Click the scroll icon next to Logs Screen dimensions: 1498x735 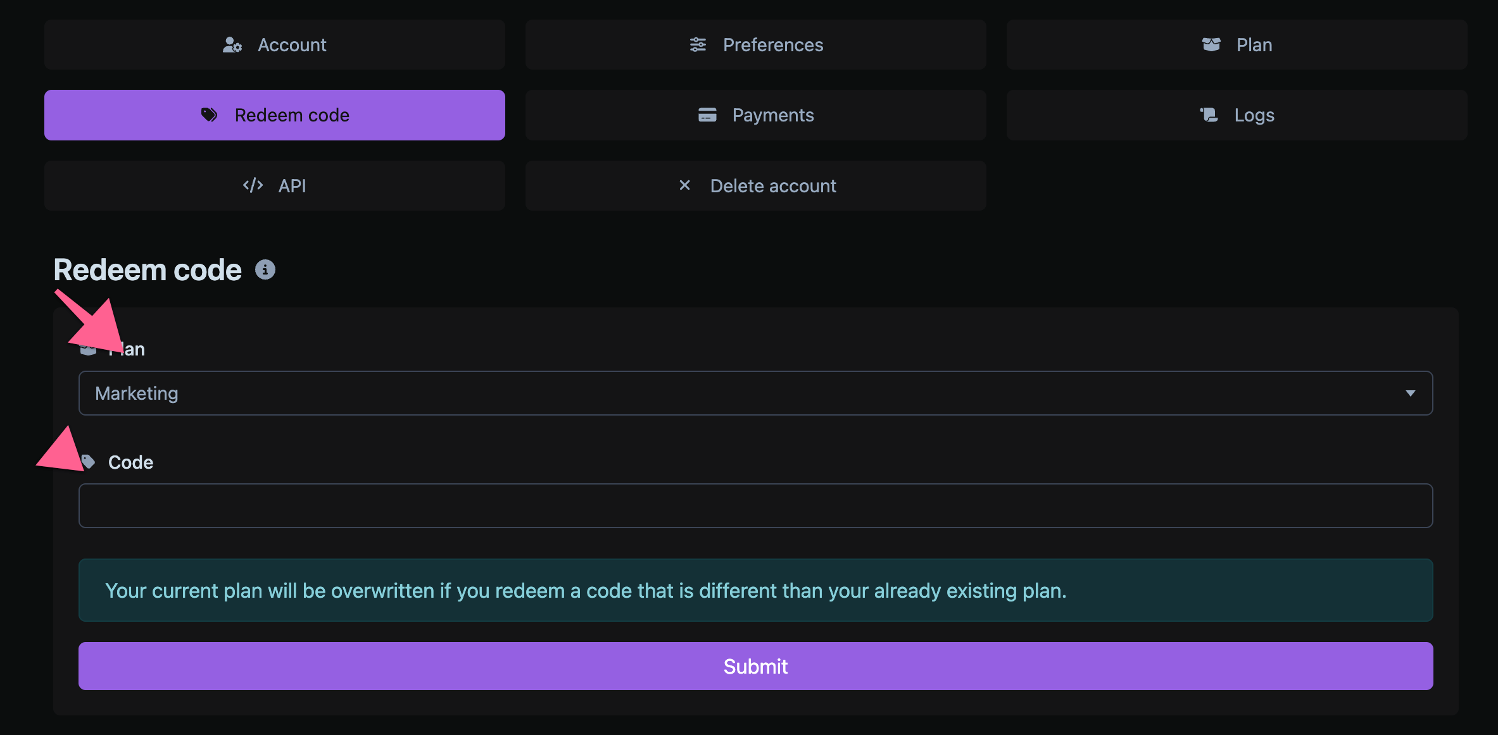tap(1209, 115)
